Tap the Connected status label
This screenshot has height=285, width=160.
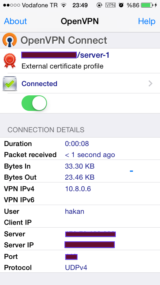tap(39, 84)
